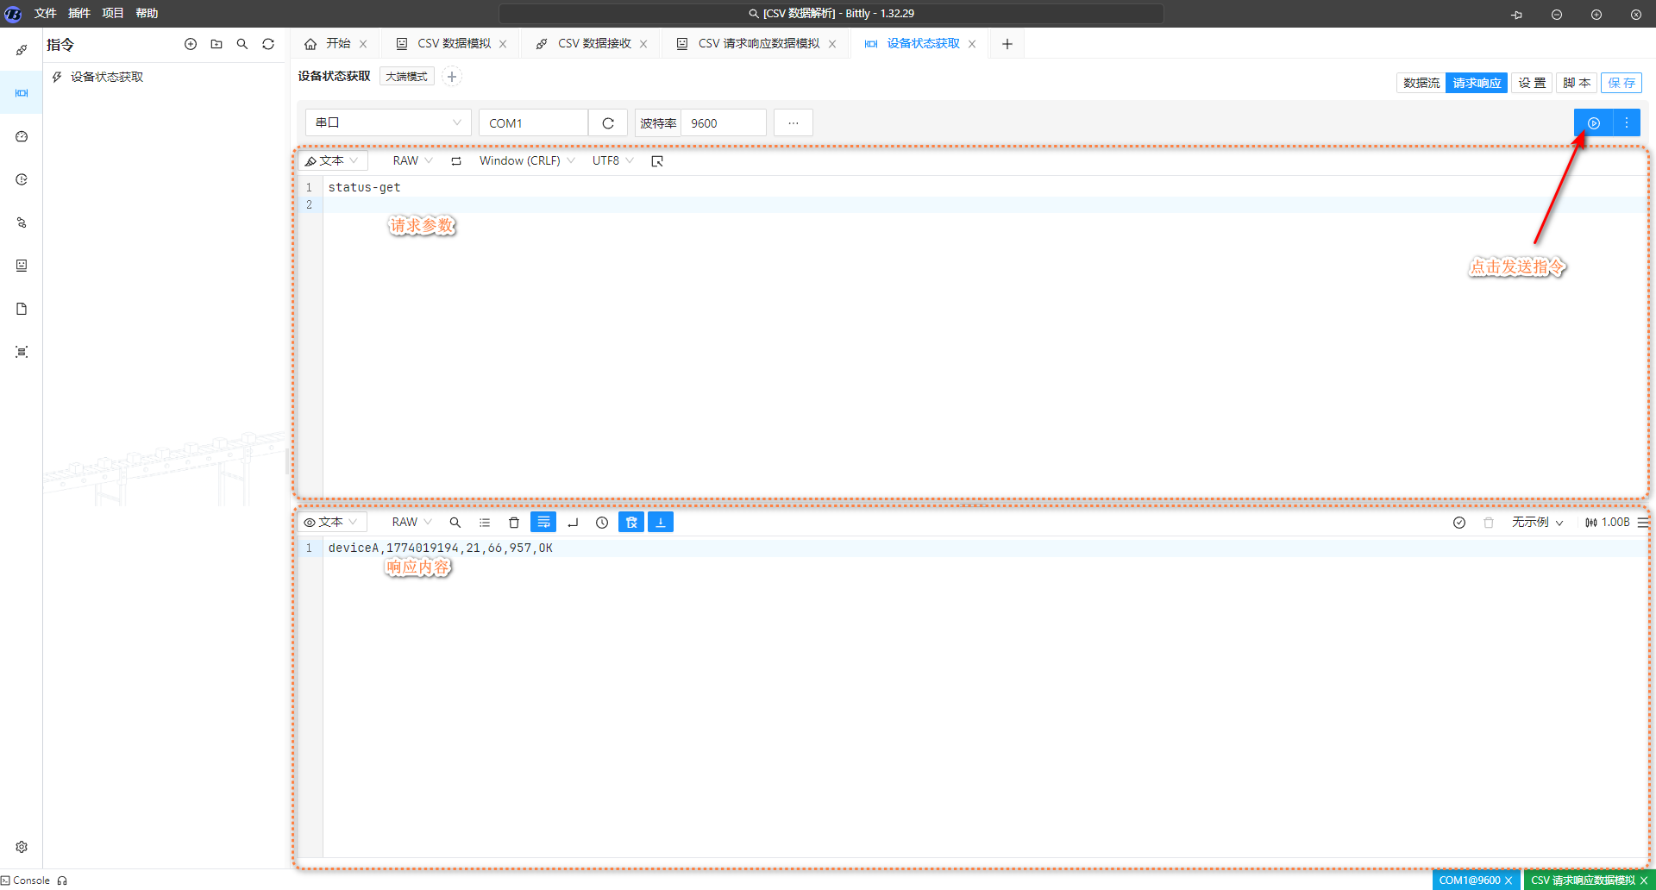This screenshot has width=1656, height=890.
Task: Click the baud rate 9600 input field
Action: tap(723, 123)
